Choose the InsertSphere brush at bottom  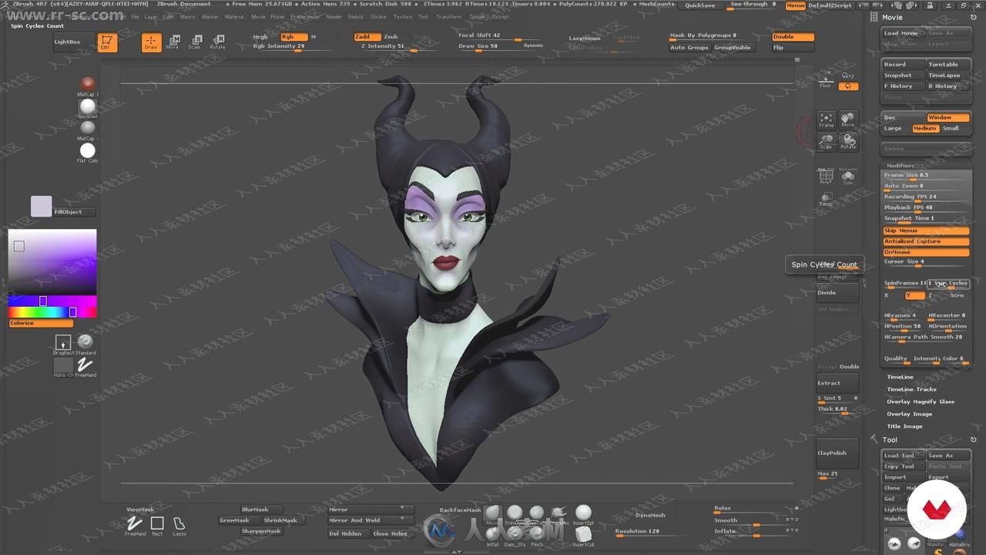coord(583,514)
